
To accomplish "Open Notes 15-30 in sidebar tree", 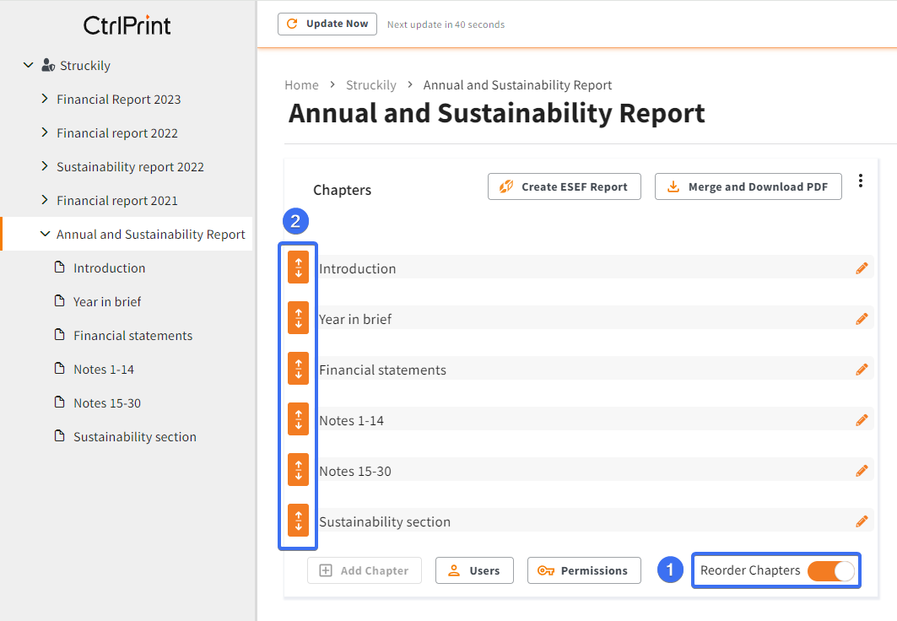I will point(107,403).
